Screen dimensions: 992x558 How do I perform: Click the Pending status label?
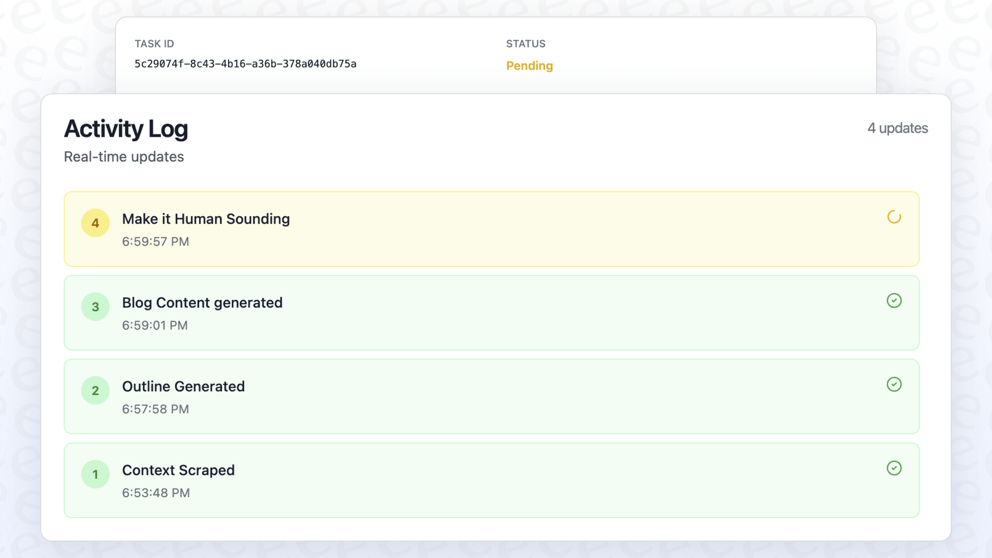click(x=529, y=66)
